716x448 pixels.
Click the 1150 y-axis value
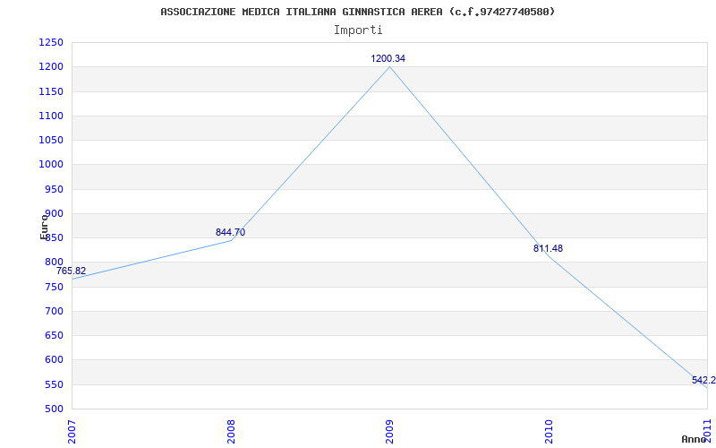51,91
